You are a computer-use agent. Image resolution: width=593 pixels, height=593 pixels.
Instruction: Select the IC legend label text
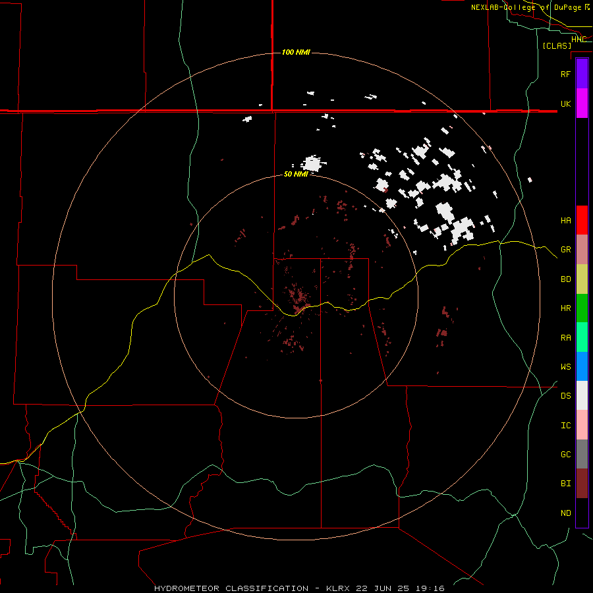(565, 426)
